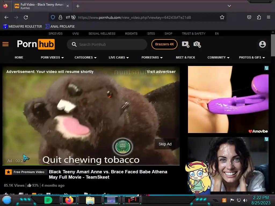
Task: Open the volume speaker tray icon
Action: point(245,200)
